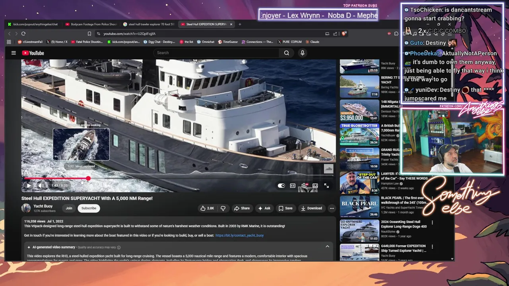The image size is (509, 286).
Task: Open the tab groups grid icon
Action: click(9, 42)
